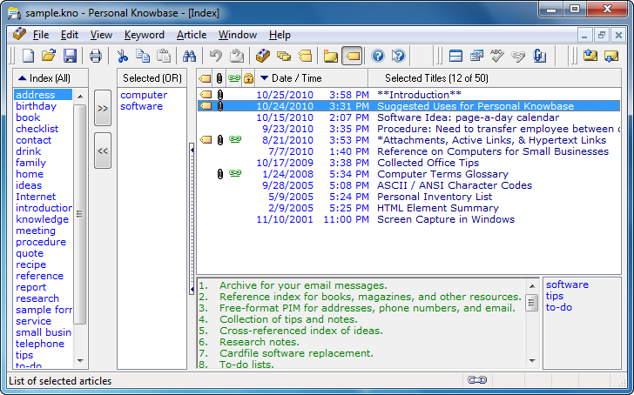The image size is (634, 395).
Task: Open the Keyword menu
Action: (145, 35)
